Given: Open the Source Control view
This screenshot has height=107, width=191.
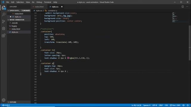Looking at the screenshot, I should click(4, 21).
